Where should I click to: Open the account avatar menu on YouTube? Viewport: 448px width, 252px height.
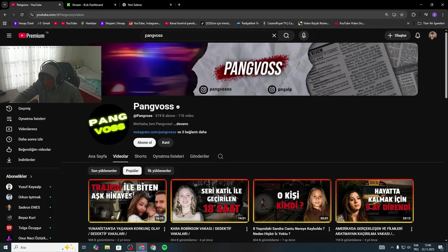pyautogui.click(x=433, y=35)
